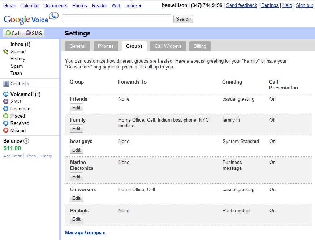Click 'Off' call presentation for Family

tap(272, 120)
